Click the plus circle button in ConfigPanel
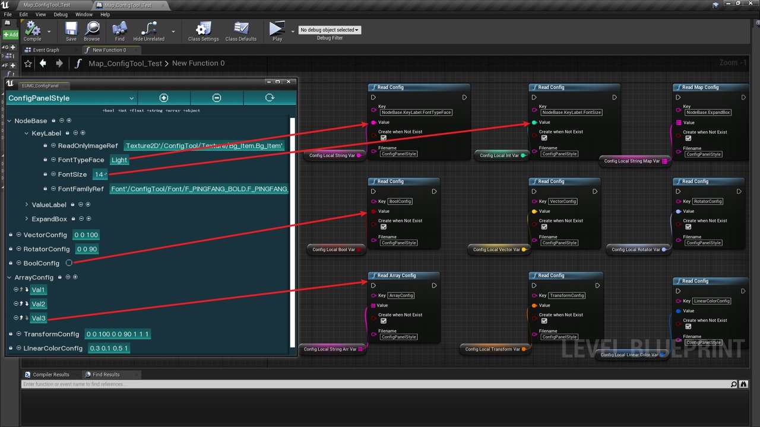The width and height of the screenshot is (760, 427). coord(164,98)
